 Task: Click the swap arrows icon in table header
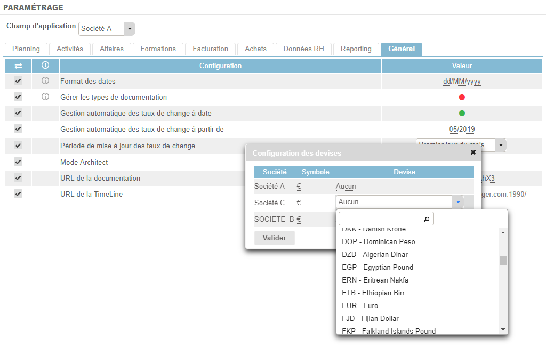18,66
